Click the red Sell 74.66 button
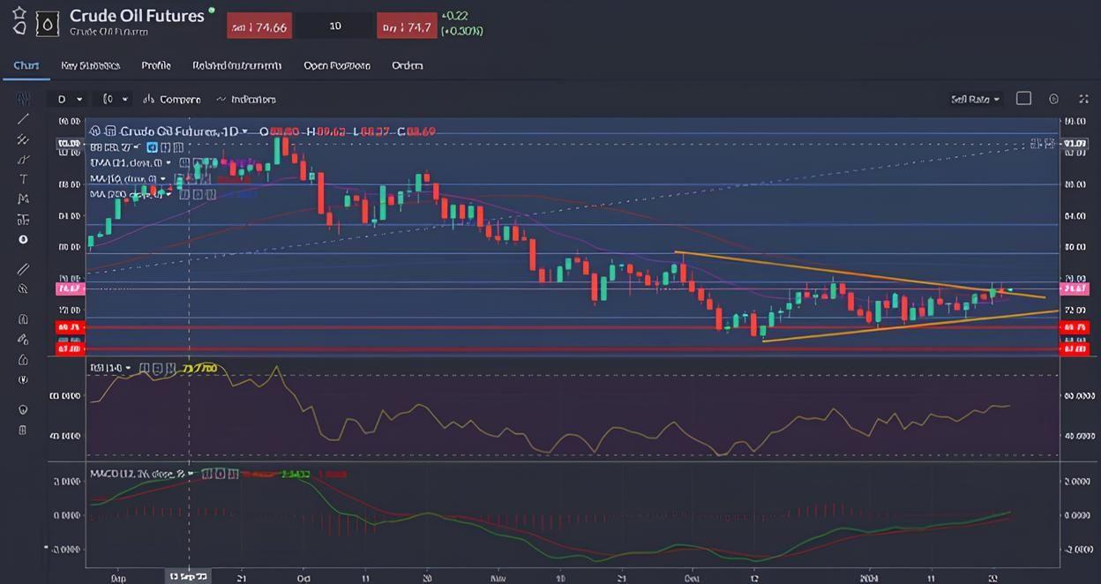 pyautogui.click(x=259, y=26)
